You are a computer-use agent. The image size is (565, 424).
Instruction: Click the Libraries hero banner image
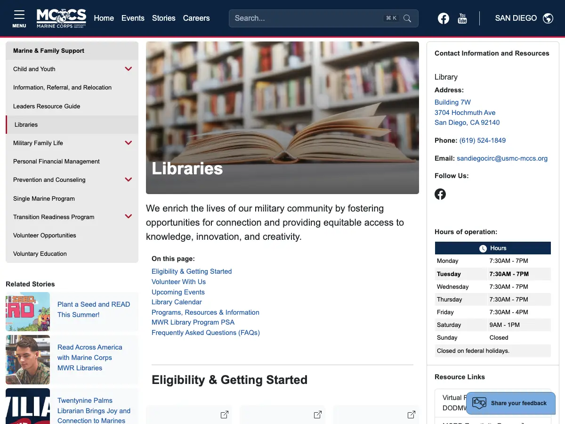pos(282,118)
